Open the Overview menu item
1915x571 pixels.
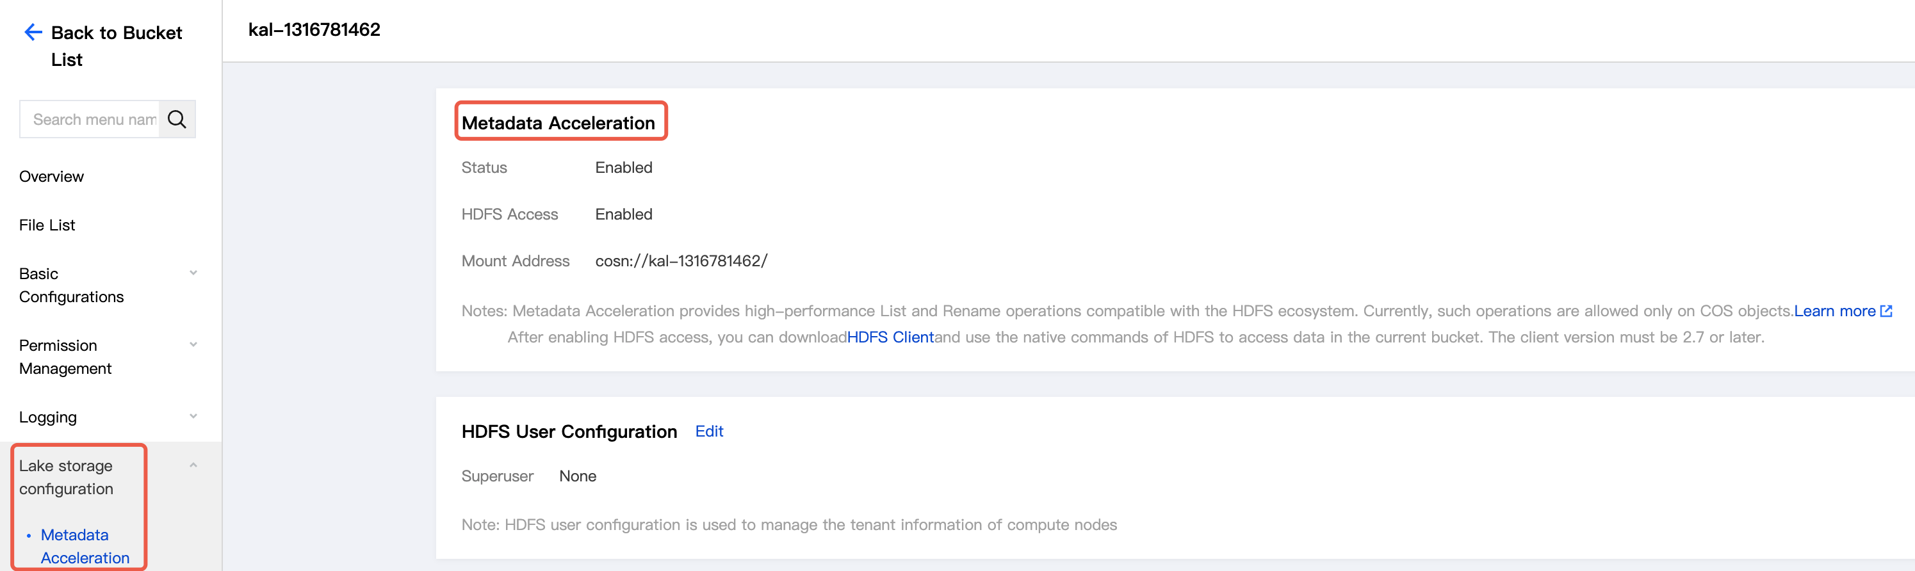click(x=51, y=176)
